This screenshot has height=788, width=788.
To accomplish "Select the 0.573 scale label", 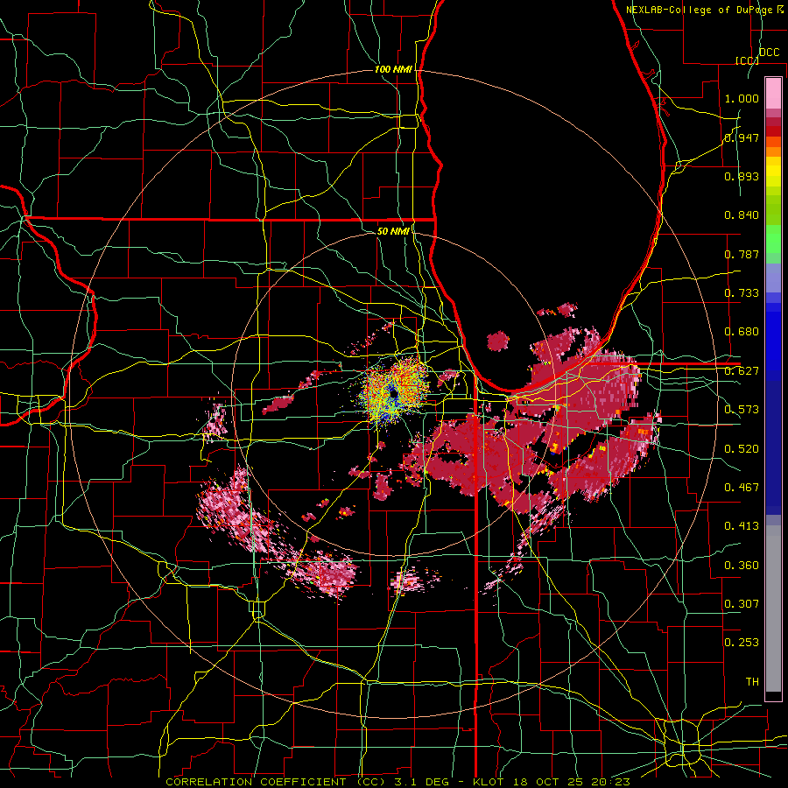I will pos(742,410).
